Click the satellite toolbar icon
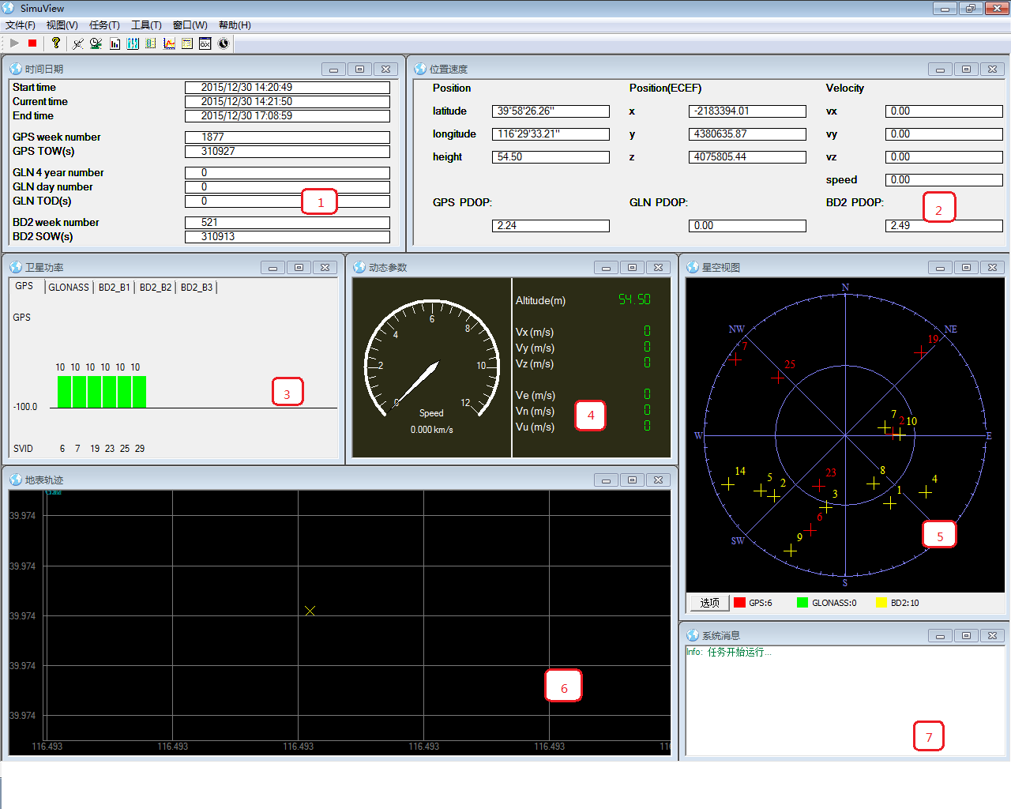 [77, 43]
